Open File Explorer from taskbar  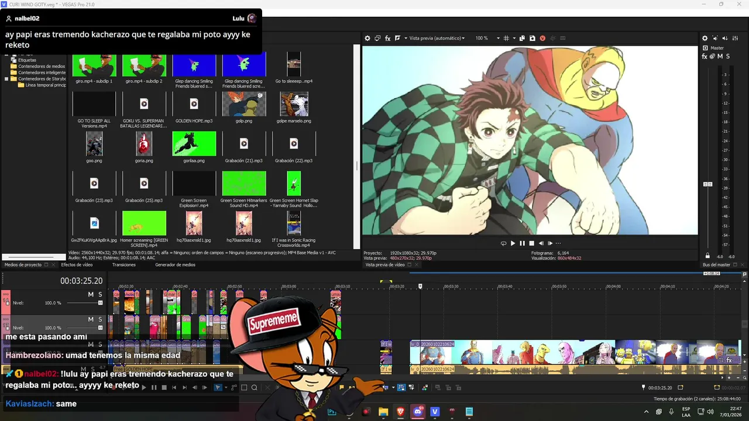click(383, 412)
